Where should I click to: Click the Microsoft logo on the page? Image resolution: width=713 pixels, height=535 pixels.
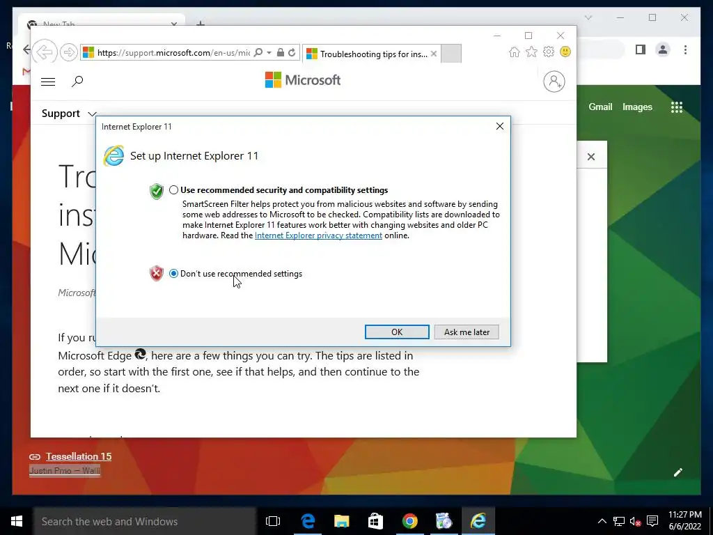[x=303, y=80]
